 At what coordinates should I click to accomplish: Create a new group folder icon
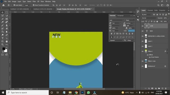159,88
